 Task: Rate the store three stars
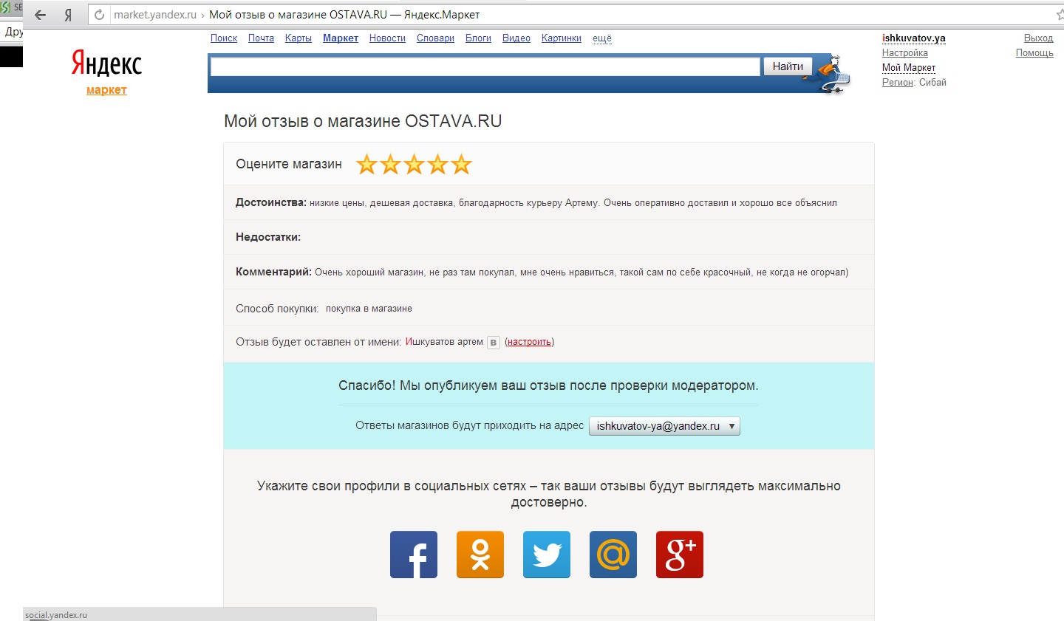415,165
